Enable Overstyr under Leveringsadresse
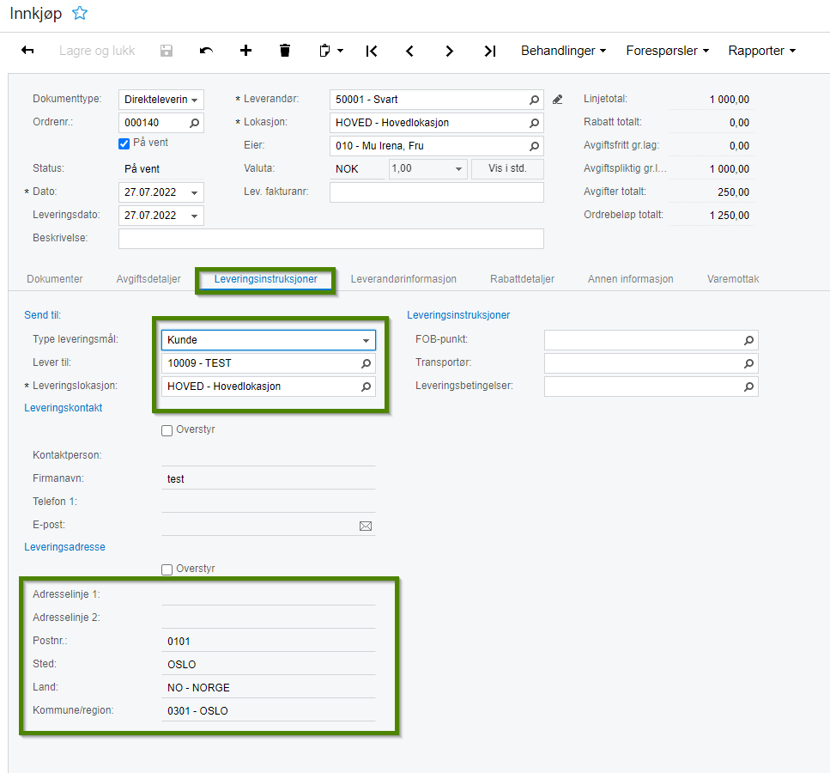 (167, 569)
